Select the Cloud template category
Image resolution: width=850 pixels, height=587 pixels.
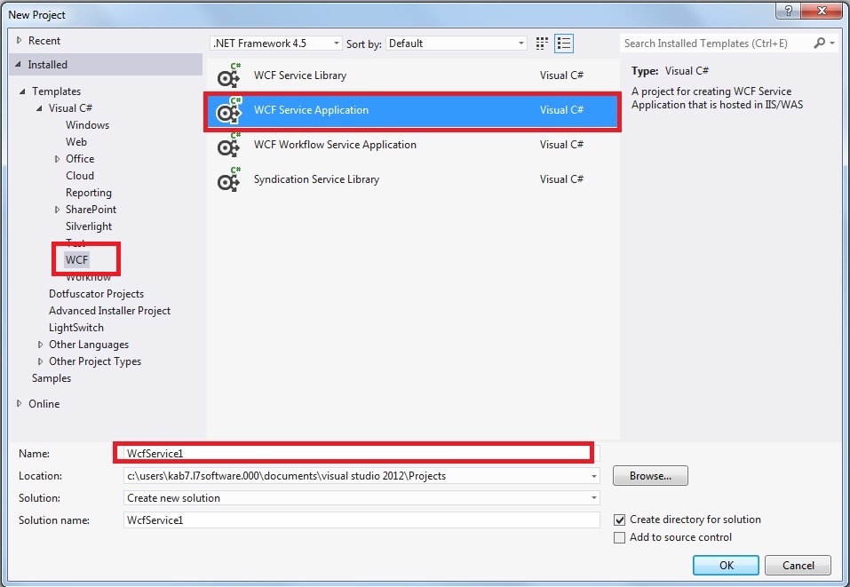tap(80, 176)
